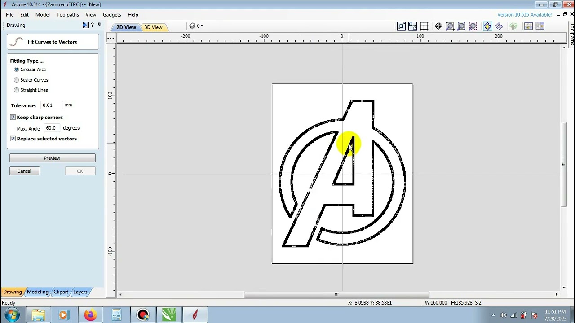Toggle highlighted 2D toolpath draw icon
Screen dimensions: 575x323
[487, 26]
